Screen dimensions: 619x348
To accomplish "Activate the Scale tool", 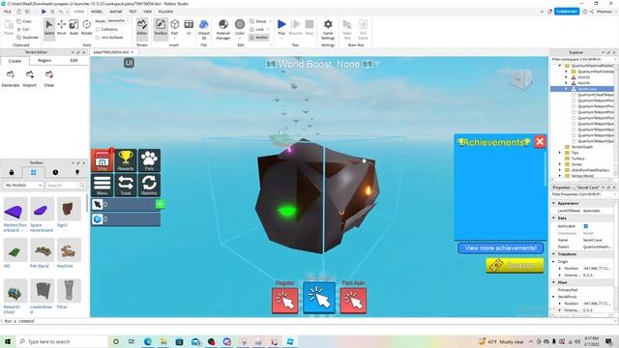I will click(74, 28).
